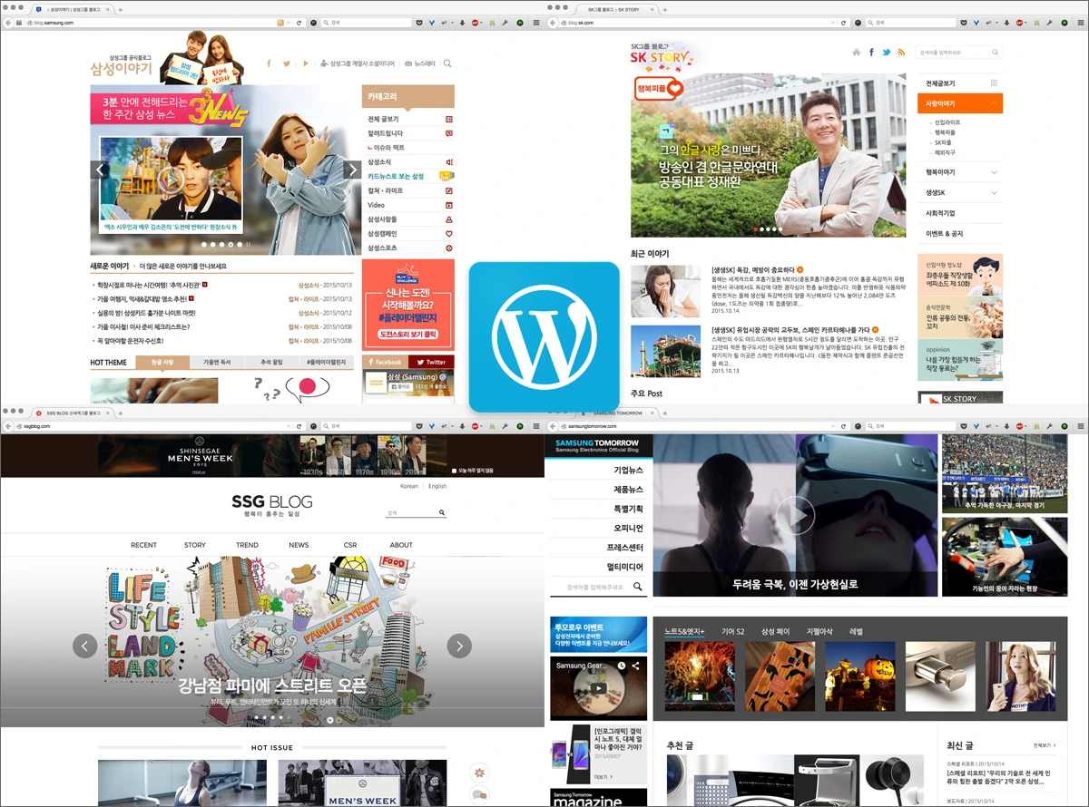
Task: Open STORY in SSG Blog navigation
Action: (195, 545)
